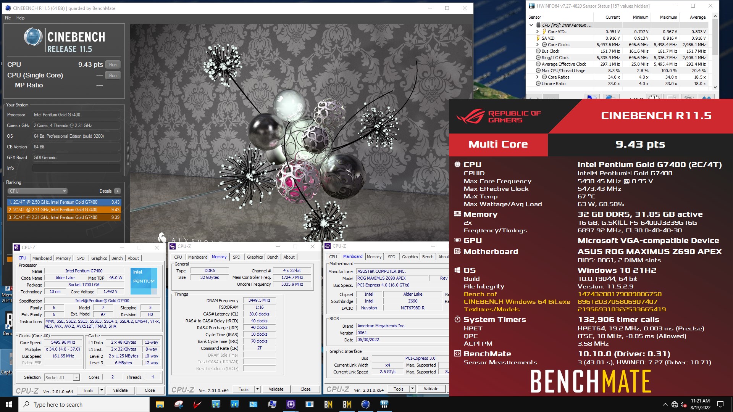
Task: Switch to Mainboard tab in first CPU-Z window
Action: 42,258
